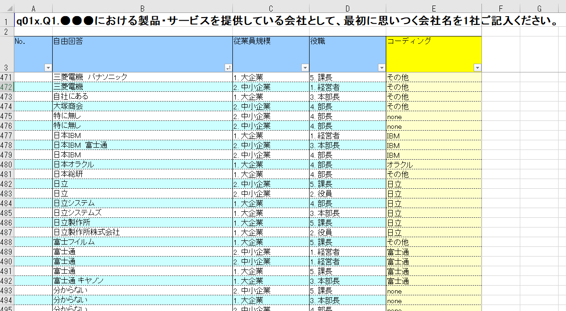Select 1. 大企業 cell in row 494
566x311 pixels.
(x=271, y=300)
